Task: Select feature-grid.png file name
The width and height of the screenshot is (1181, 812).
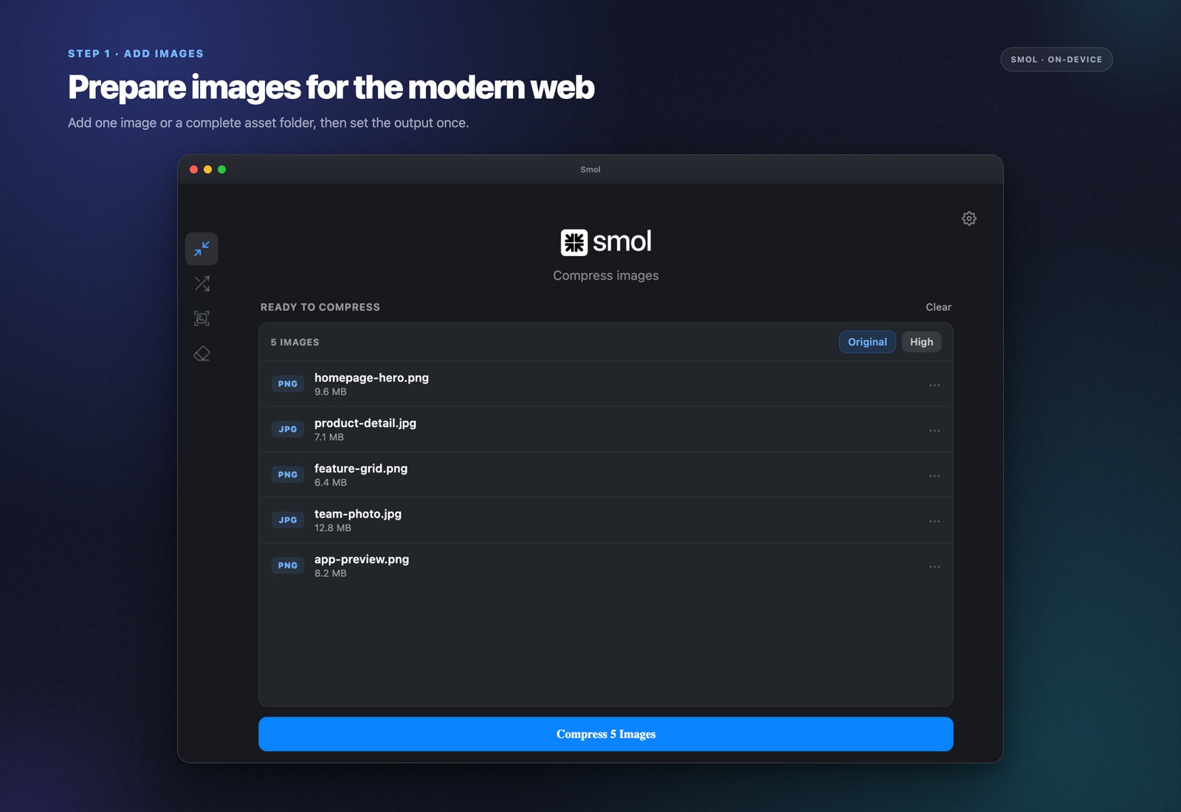Action: tap(361, 469)
